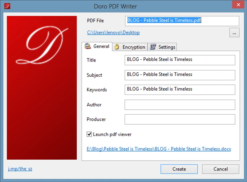Click the Title label
Image resolution: width=247 pixels, height=182 pixels.
[x=91, y=60]
